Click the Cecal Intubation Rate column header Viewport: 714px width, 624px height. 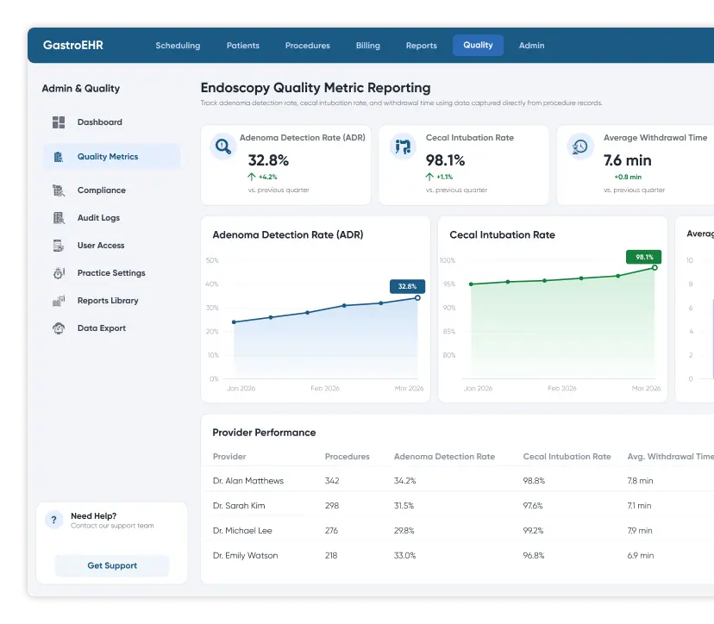click(x=567, y=456)
